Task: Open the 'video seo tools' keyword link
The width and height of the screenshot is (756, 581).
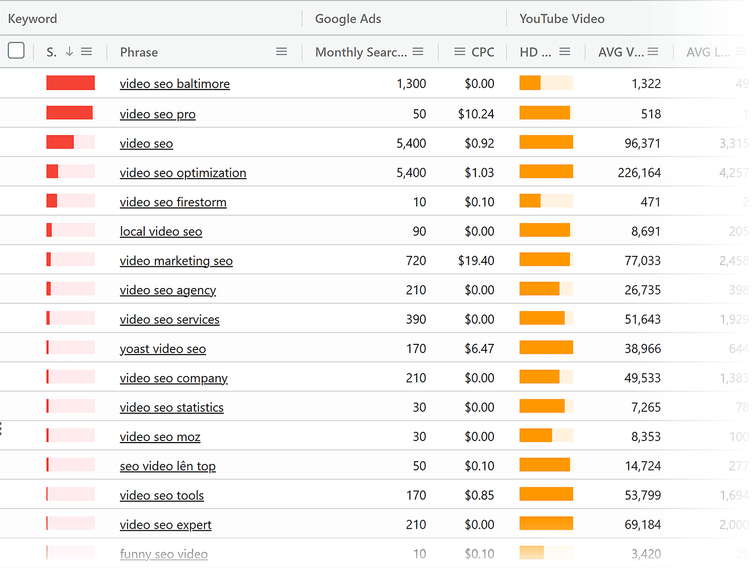Action: point(162,495)
